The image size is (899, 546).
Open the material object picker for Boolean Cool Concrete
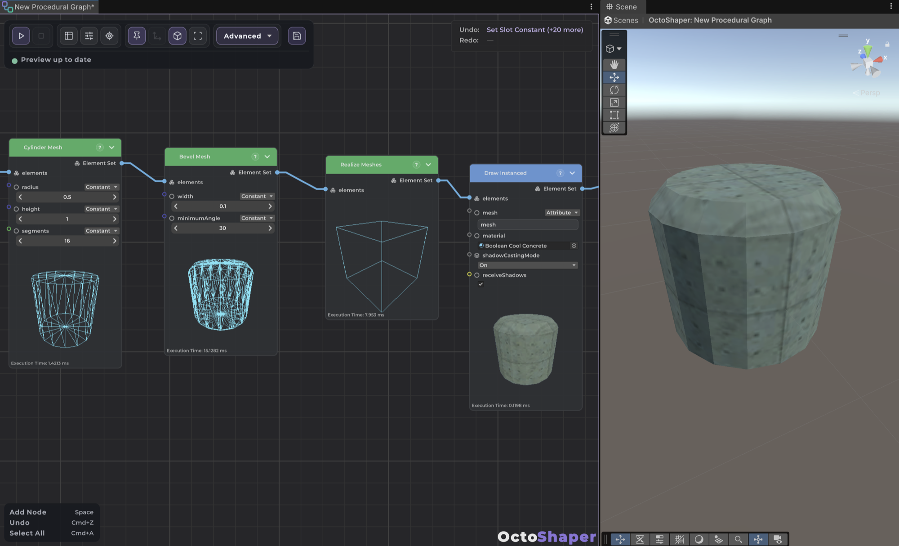click(x=574, y=246)
